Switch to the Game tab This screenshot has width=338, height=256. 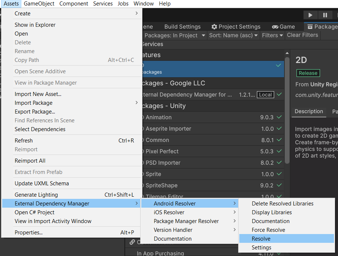283,27
